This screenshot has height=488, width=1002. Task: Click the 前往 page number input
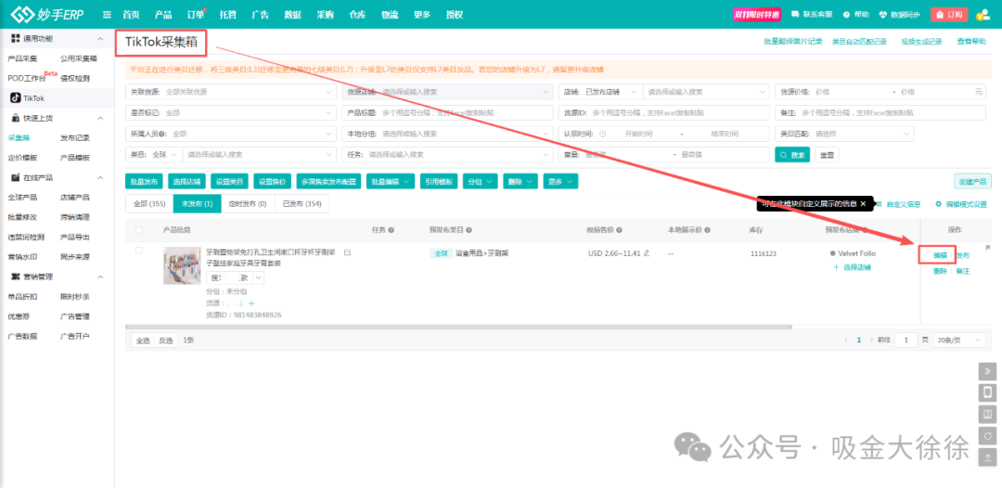pos(906,340)
